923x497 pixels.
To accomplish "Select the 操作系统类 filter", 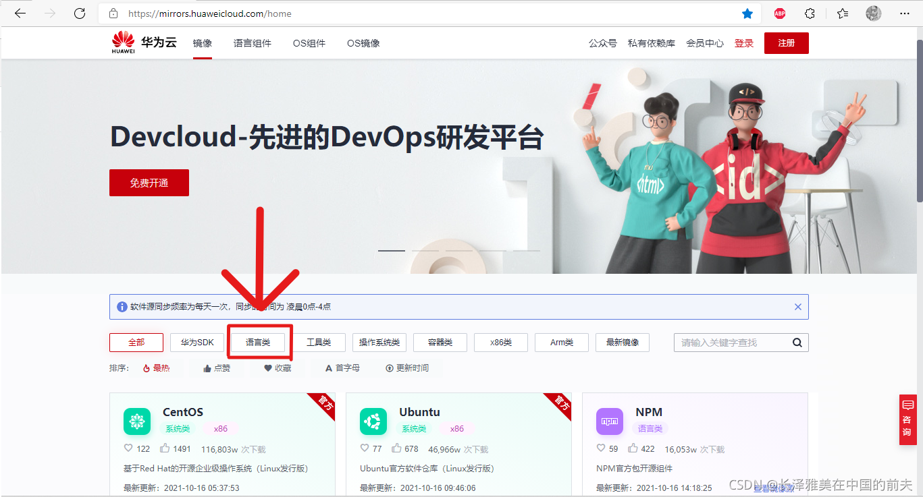I will pyautogui.click(x=379, y=343).
